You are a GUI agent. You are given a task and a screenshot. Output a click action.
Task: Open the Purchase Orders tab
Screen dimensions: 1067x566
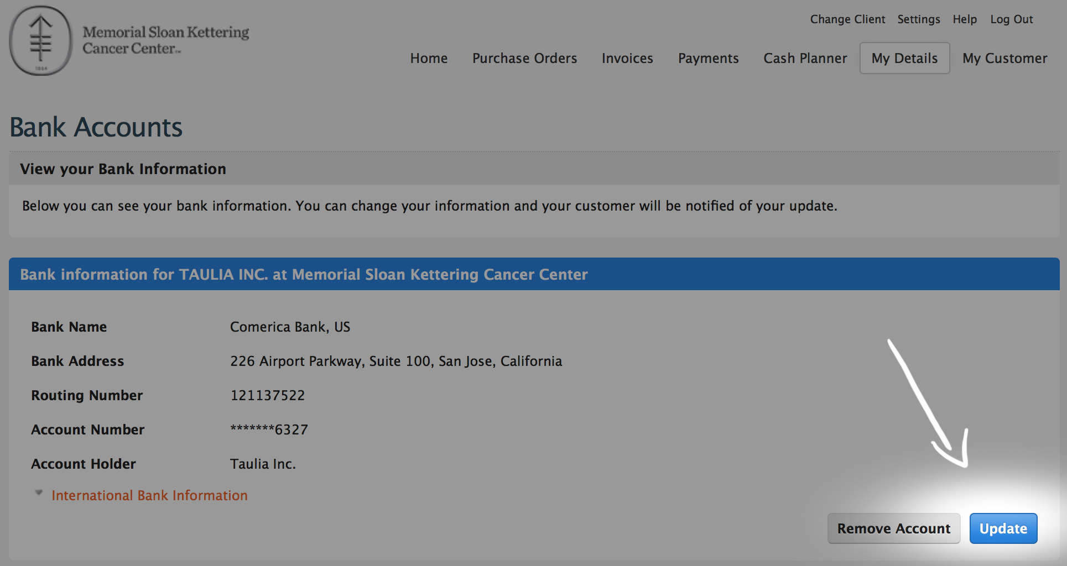coord(524,58)
